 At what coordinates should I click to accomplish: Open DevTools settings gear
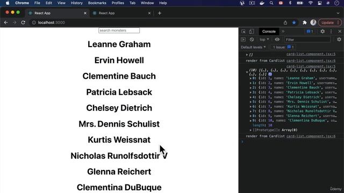pos(322,32)
